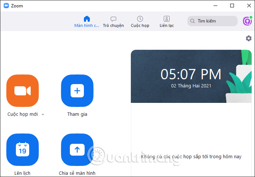Click the magnifier icon in the search box
This screenshot has width=255, height=177.
pyautogui.click(x=193, y=21)
